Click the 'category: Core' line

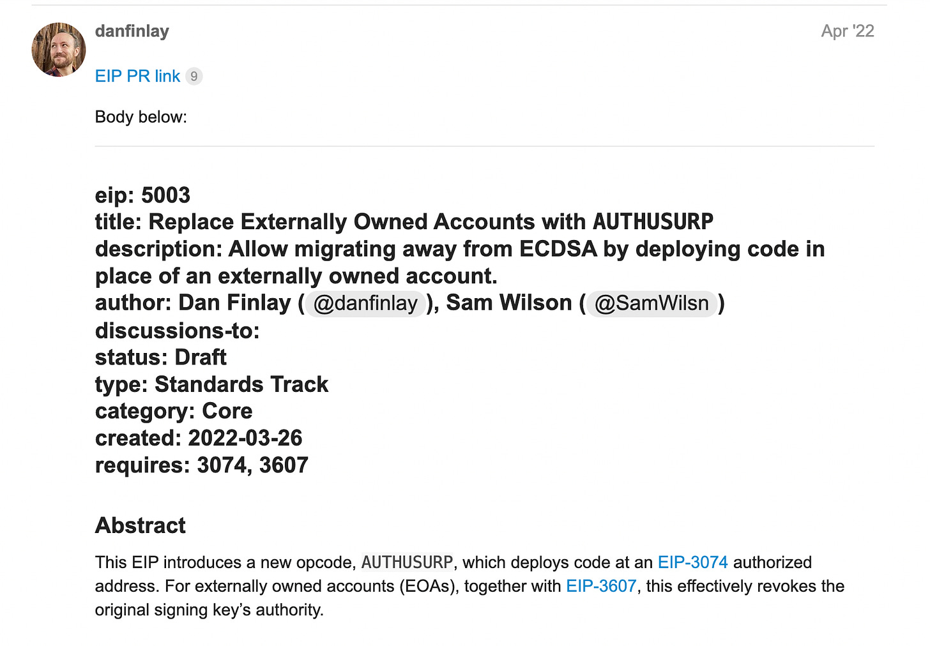174,411
